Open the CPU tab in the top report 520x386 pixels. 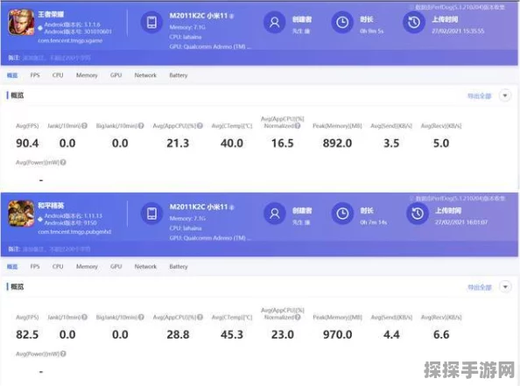[x=58, y=75]
